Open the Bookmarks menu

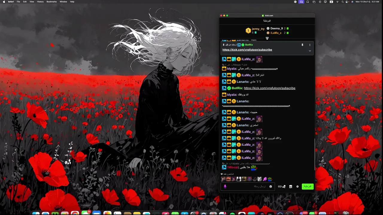point(51,1)
